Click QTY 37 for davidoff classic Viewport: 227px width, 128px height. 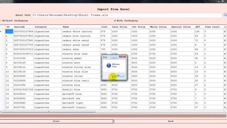coord(199,107)
